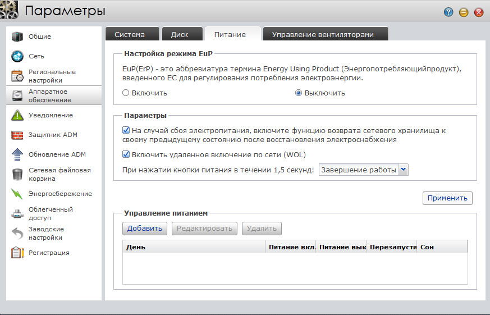Select the Энергосбережение green icon

pyautogui.click(x=17, y=194)
